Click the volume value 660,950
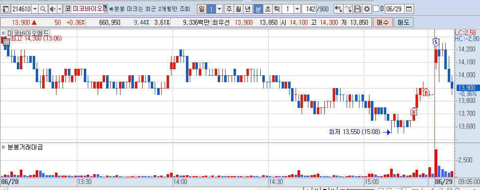This screenshot has width=480, height=190. (x=110, y=23)
